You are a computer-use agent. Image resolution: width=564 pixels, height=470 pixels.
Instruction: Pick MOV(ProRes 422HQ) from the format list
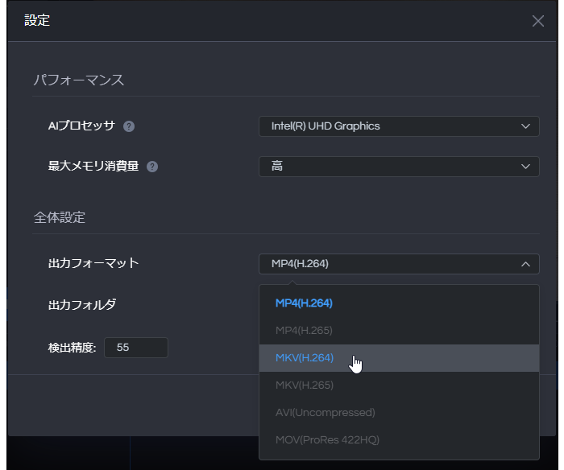399,439
